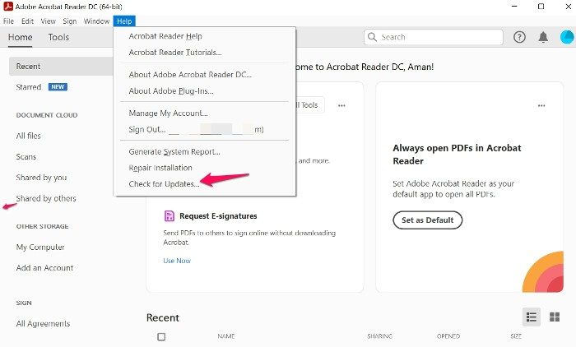This screenshot has height=347, width=576.
Task: Click Set as Default button
Action: click(428, 220)
